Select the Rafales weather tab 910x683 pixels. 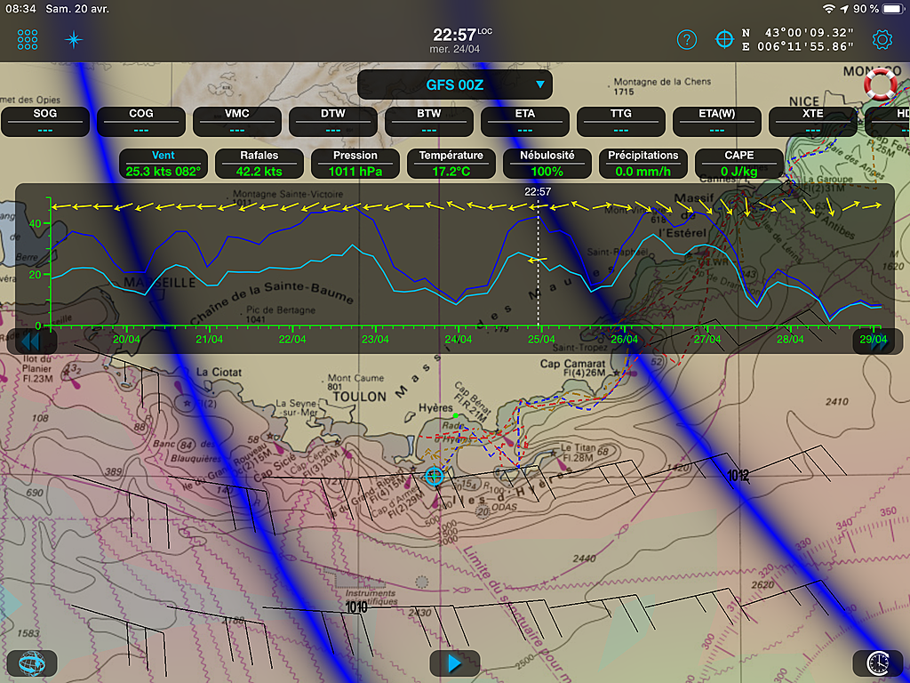coord(259,164)
